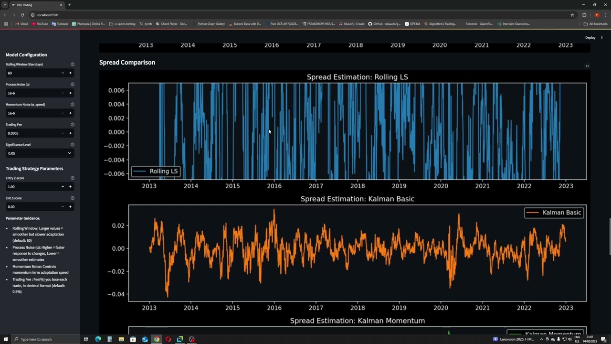Open the Gmail bookmark
Image resolution: width=611 pixels, height=344 pixels.
pyautogui.click(x=21, y=24)
